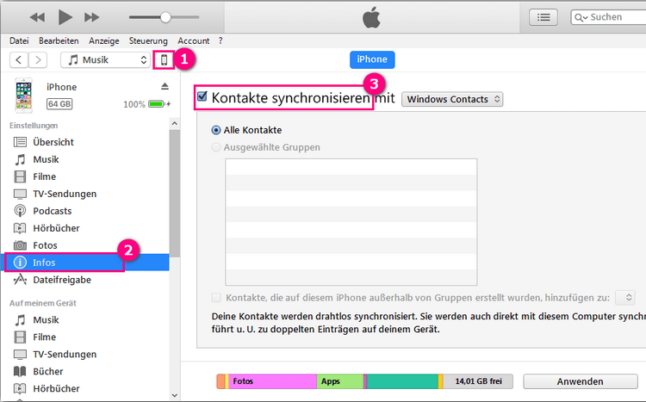Select the Ausgewählte Gruppen radio button

point(216,147)
